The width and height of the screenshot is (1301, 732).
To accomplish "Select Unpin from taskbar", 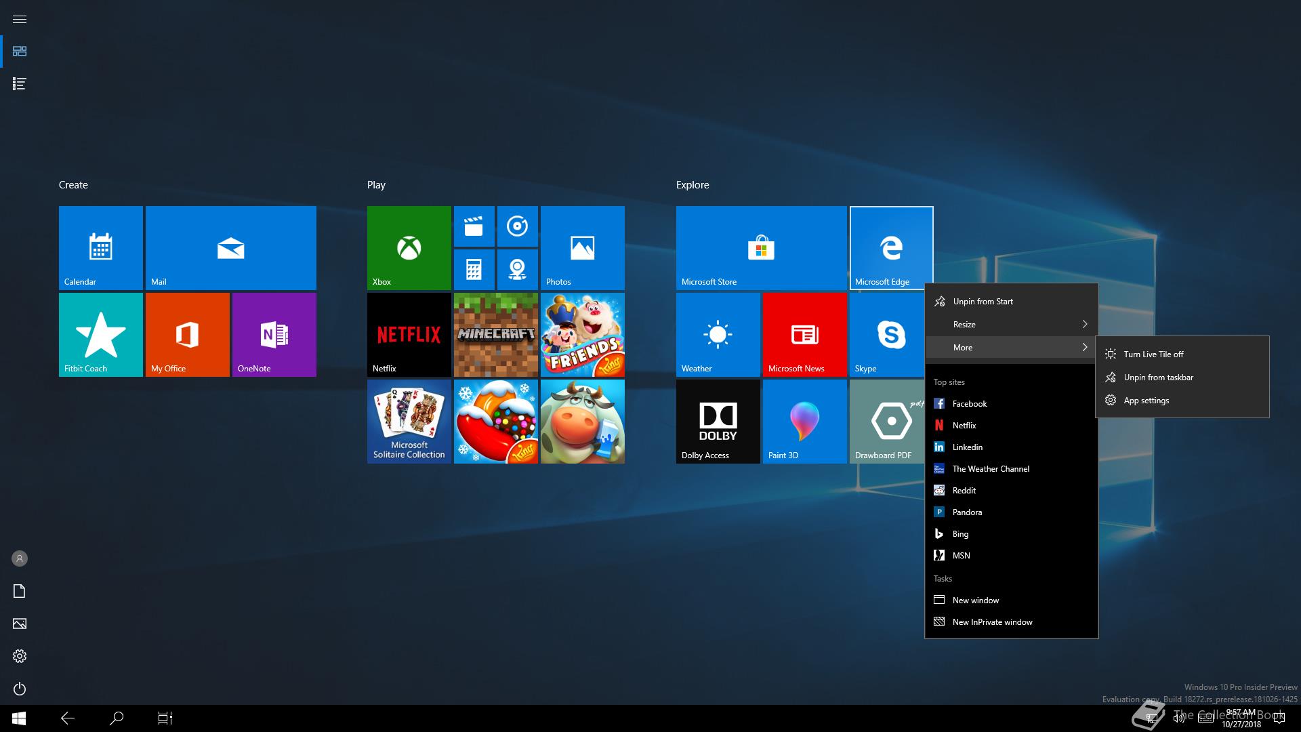I will click(x=1182, y=378).
